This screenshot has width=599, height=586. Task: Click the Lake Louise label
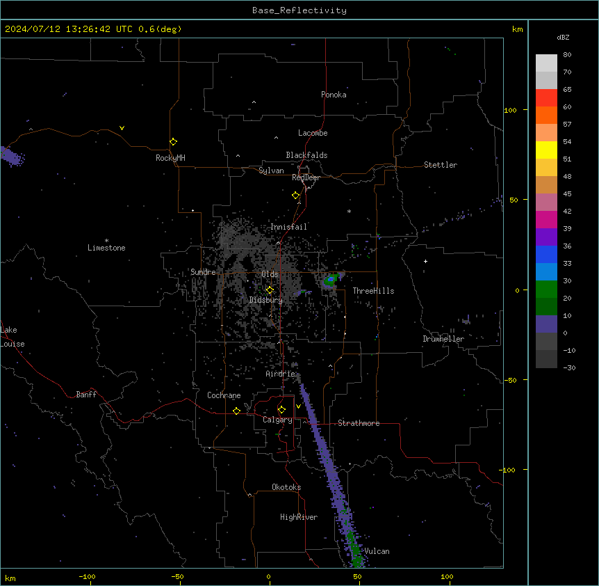(13, 337)
